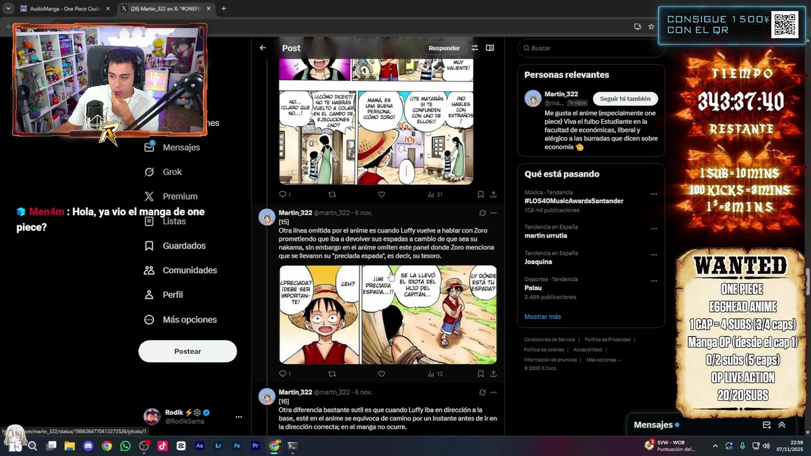Toggle volume icon in system tray
The image size is (811, 456).
coord(766,446)
